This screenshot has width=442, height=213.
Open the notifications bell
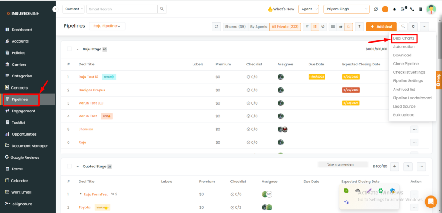point(395,9)
